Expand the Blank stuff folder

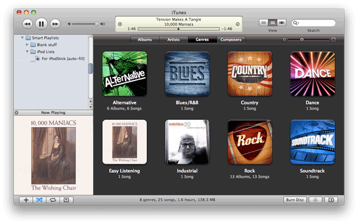point(27,44)
